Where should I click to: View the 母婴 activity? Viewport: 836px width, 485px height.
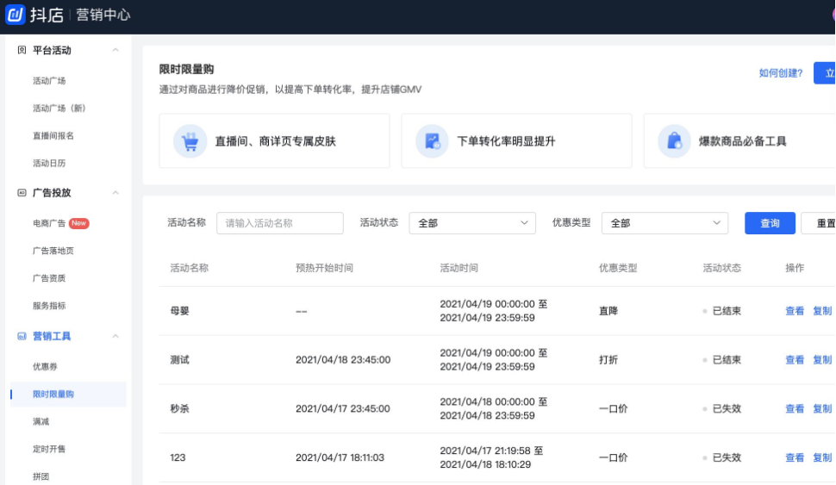click(x=795, y=311)
